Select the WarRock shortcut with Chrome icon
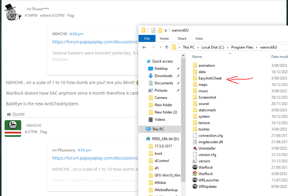Image resolution: width=288 pixels, height=196 pixels. point(203,174)
